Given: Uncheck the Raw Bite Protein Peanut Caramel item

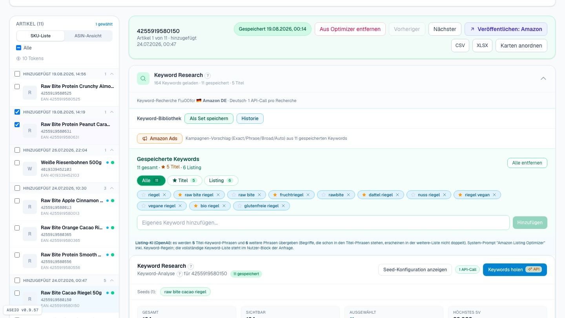Looking at the screenshot, I should (17, 124).
